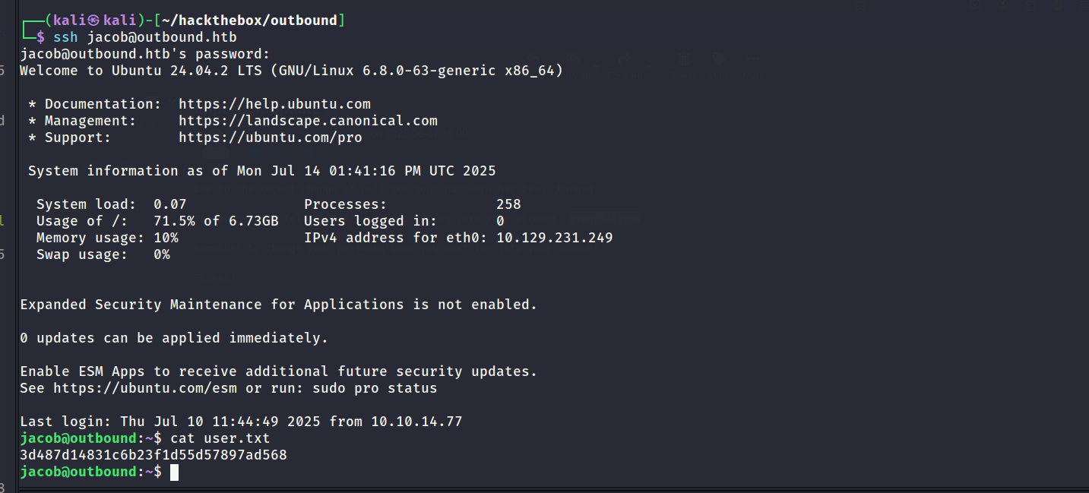Click the cat user.txt command text
The width and height of the screenshot is (1089, 493).
point(220,438)
